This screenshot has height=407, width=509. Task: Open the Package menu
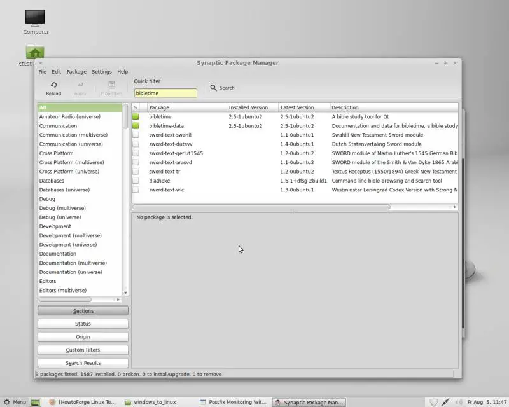76,72
